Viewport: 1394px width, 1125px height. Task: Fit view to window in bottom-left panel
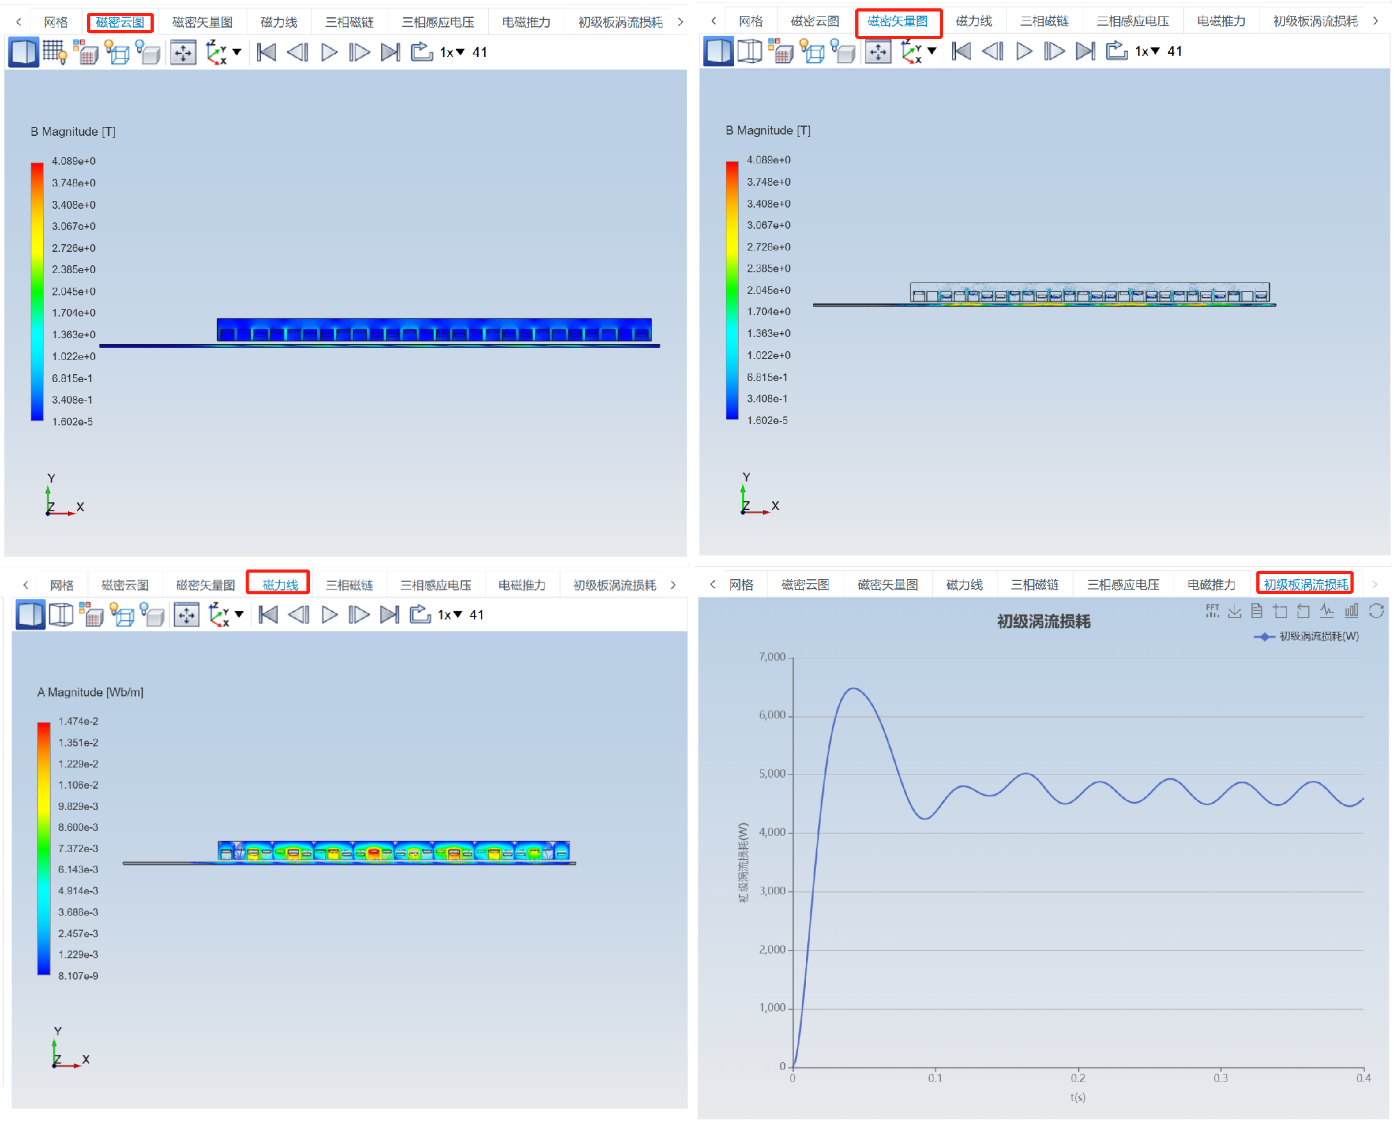pos(186,614)
